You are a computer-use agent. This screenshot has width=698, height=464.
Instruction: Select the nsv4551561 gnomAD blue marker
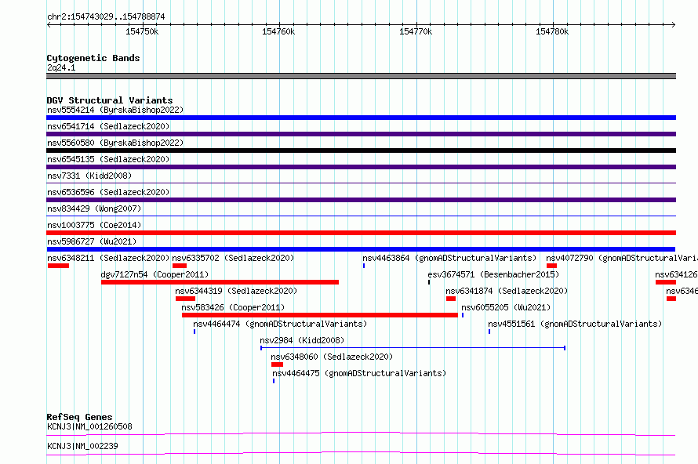point(489,332)
